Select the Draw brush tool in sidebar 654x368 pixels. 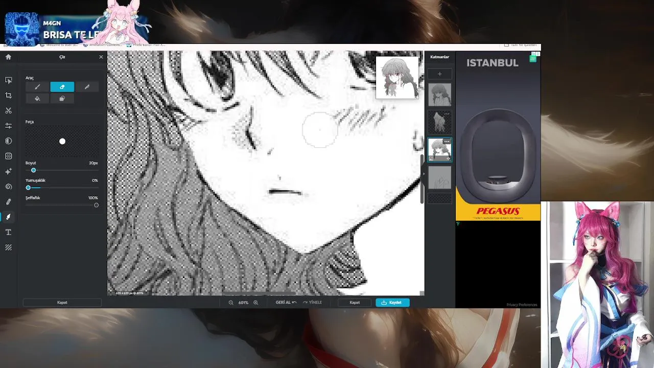[8, 217]
